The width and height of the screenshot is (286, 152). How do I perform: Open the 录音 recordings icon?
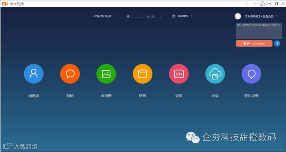179,74
